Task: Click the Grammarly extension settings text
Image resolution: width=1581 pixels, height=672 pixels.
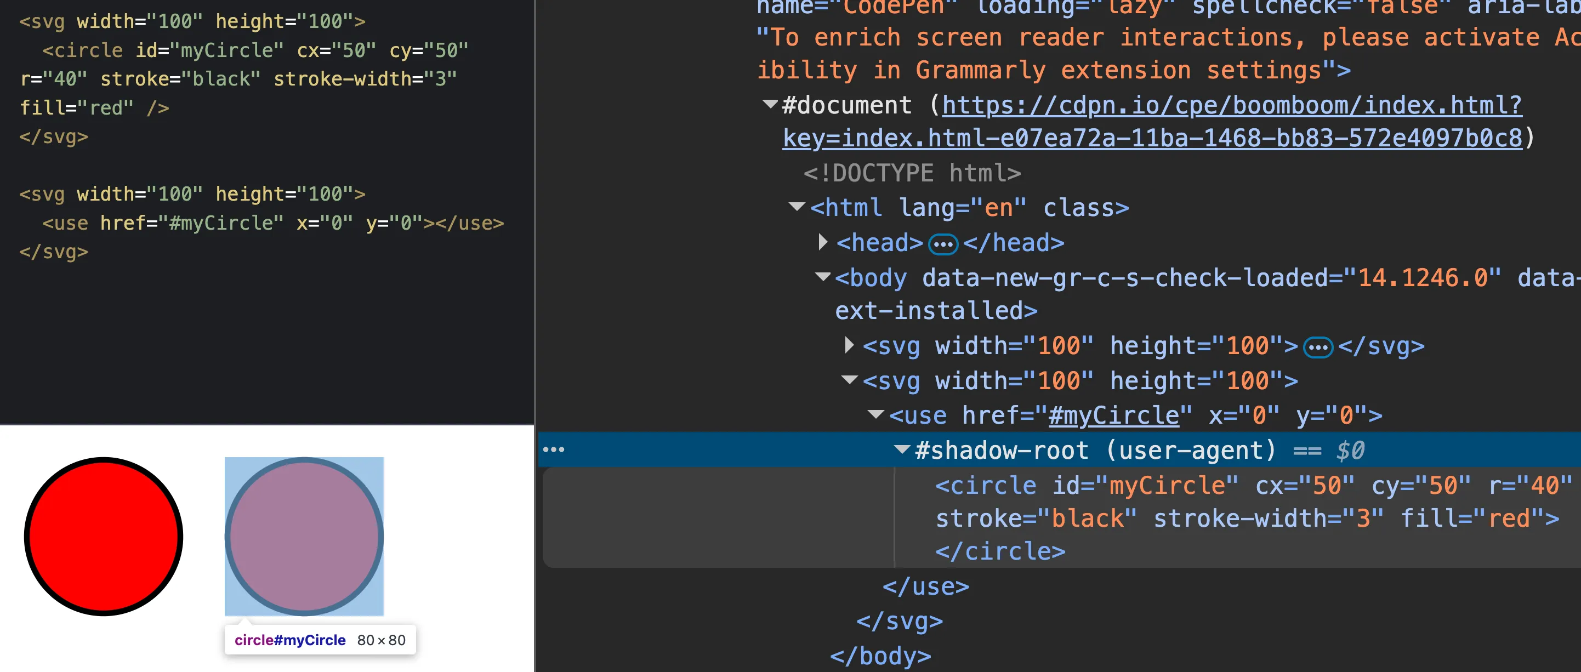Action: point(1118,70)
